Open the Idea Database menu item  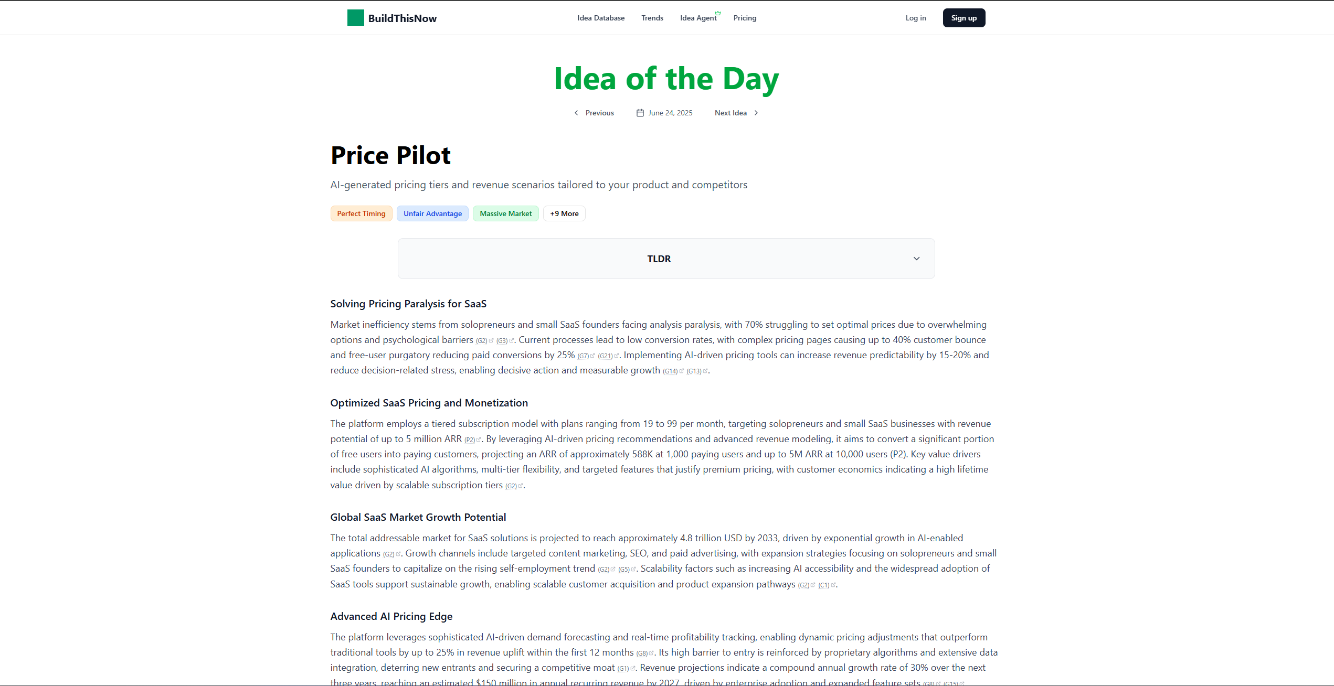click(x=601, y=18)
